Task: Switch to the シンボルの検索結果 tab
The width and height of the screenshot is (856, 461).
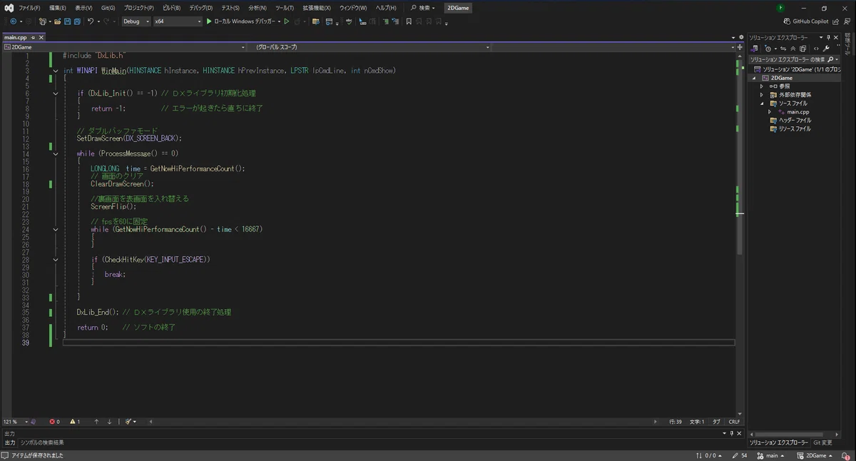Action: (41, 442)
